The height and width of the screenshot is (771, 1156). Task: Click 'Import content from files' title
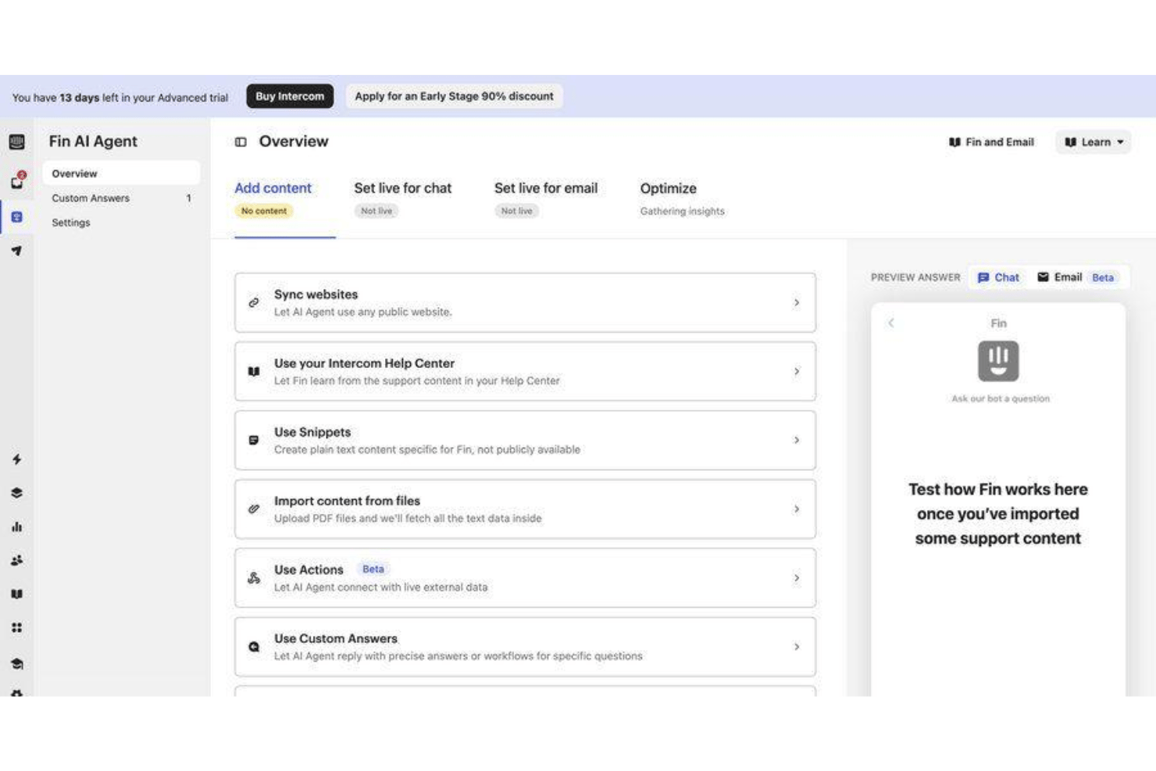(347, 501)
